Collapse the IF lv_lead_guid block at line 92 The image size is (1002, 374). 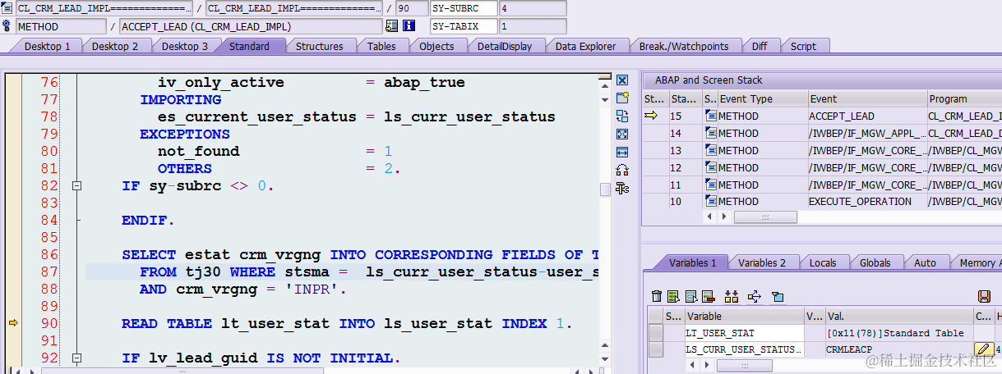pyautogui.click(x=76, y=358)
